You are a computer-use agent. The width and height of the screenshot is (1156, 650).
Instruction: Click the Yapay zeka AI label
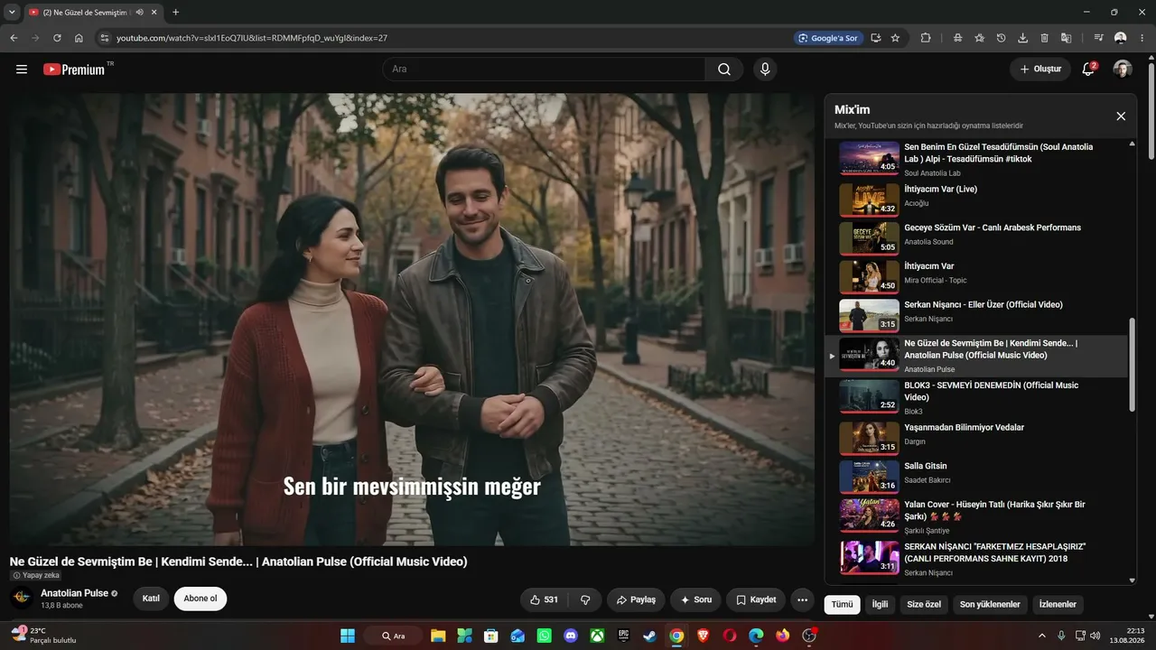(x=36, y=575)
